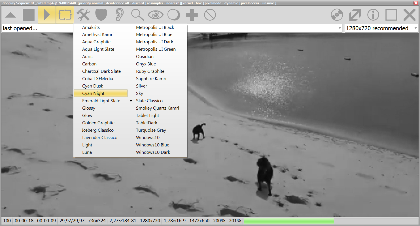Pick Metropolis UI Black theme
The height and width of the screenshot is (226, 420).
(x=155, y=27)
